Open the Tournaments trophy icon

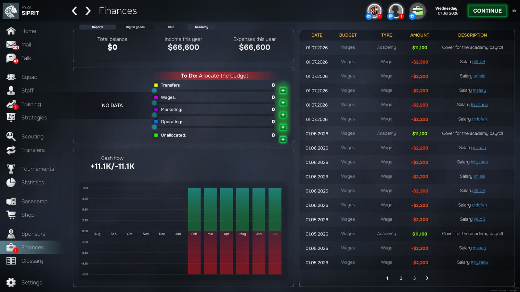[x=11, y=169]
